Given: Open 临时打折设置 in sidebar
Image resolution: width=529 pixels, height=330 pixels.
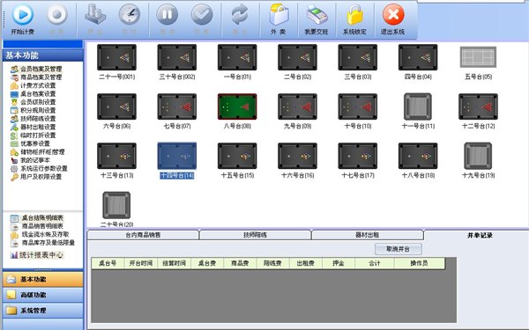Looking at the screenshot, I should (x=34, y=136).
